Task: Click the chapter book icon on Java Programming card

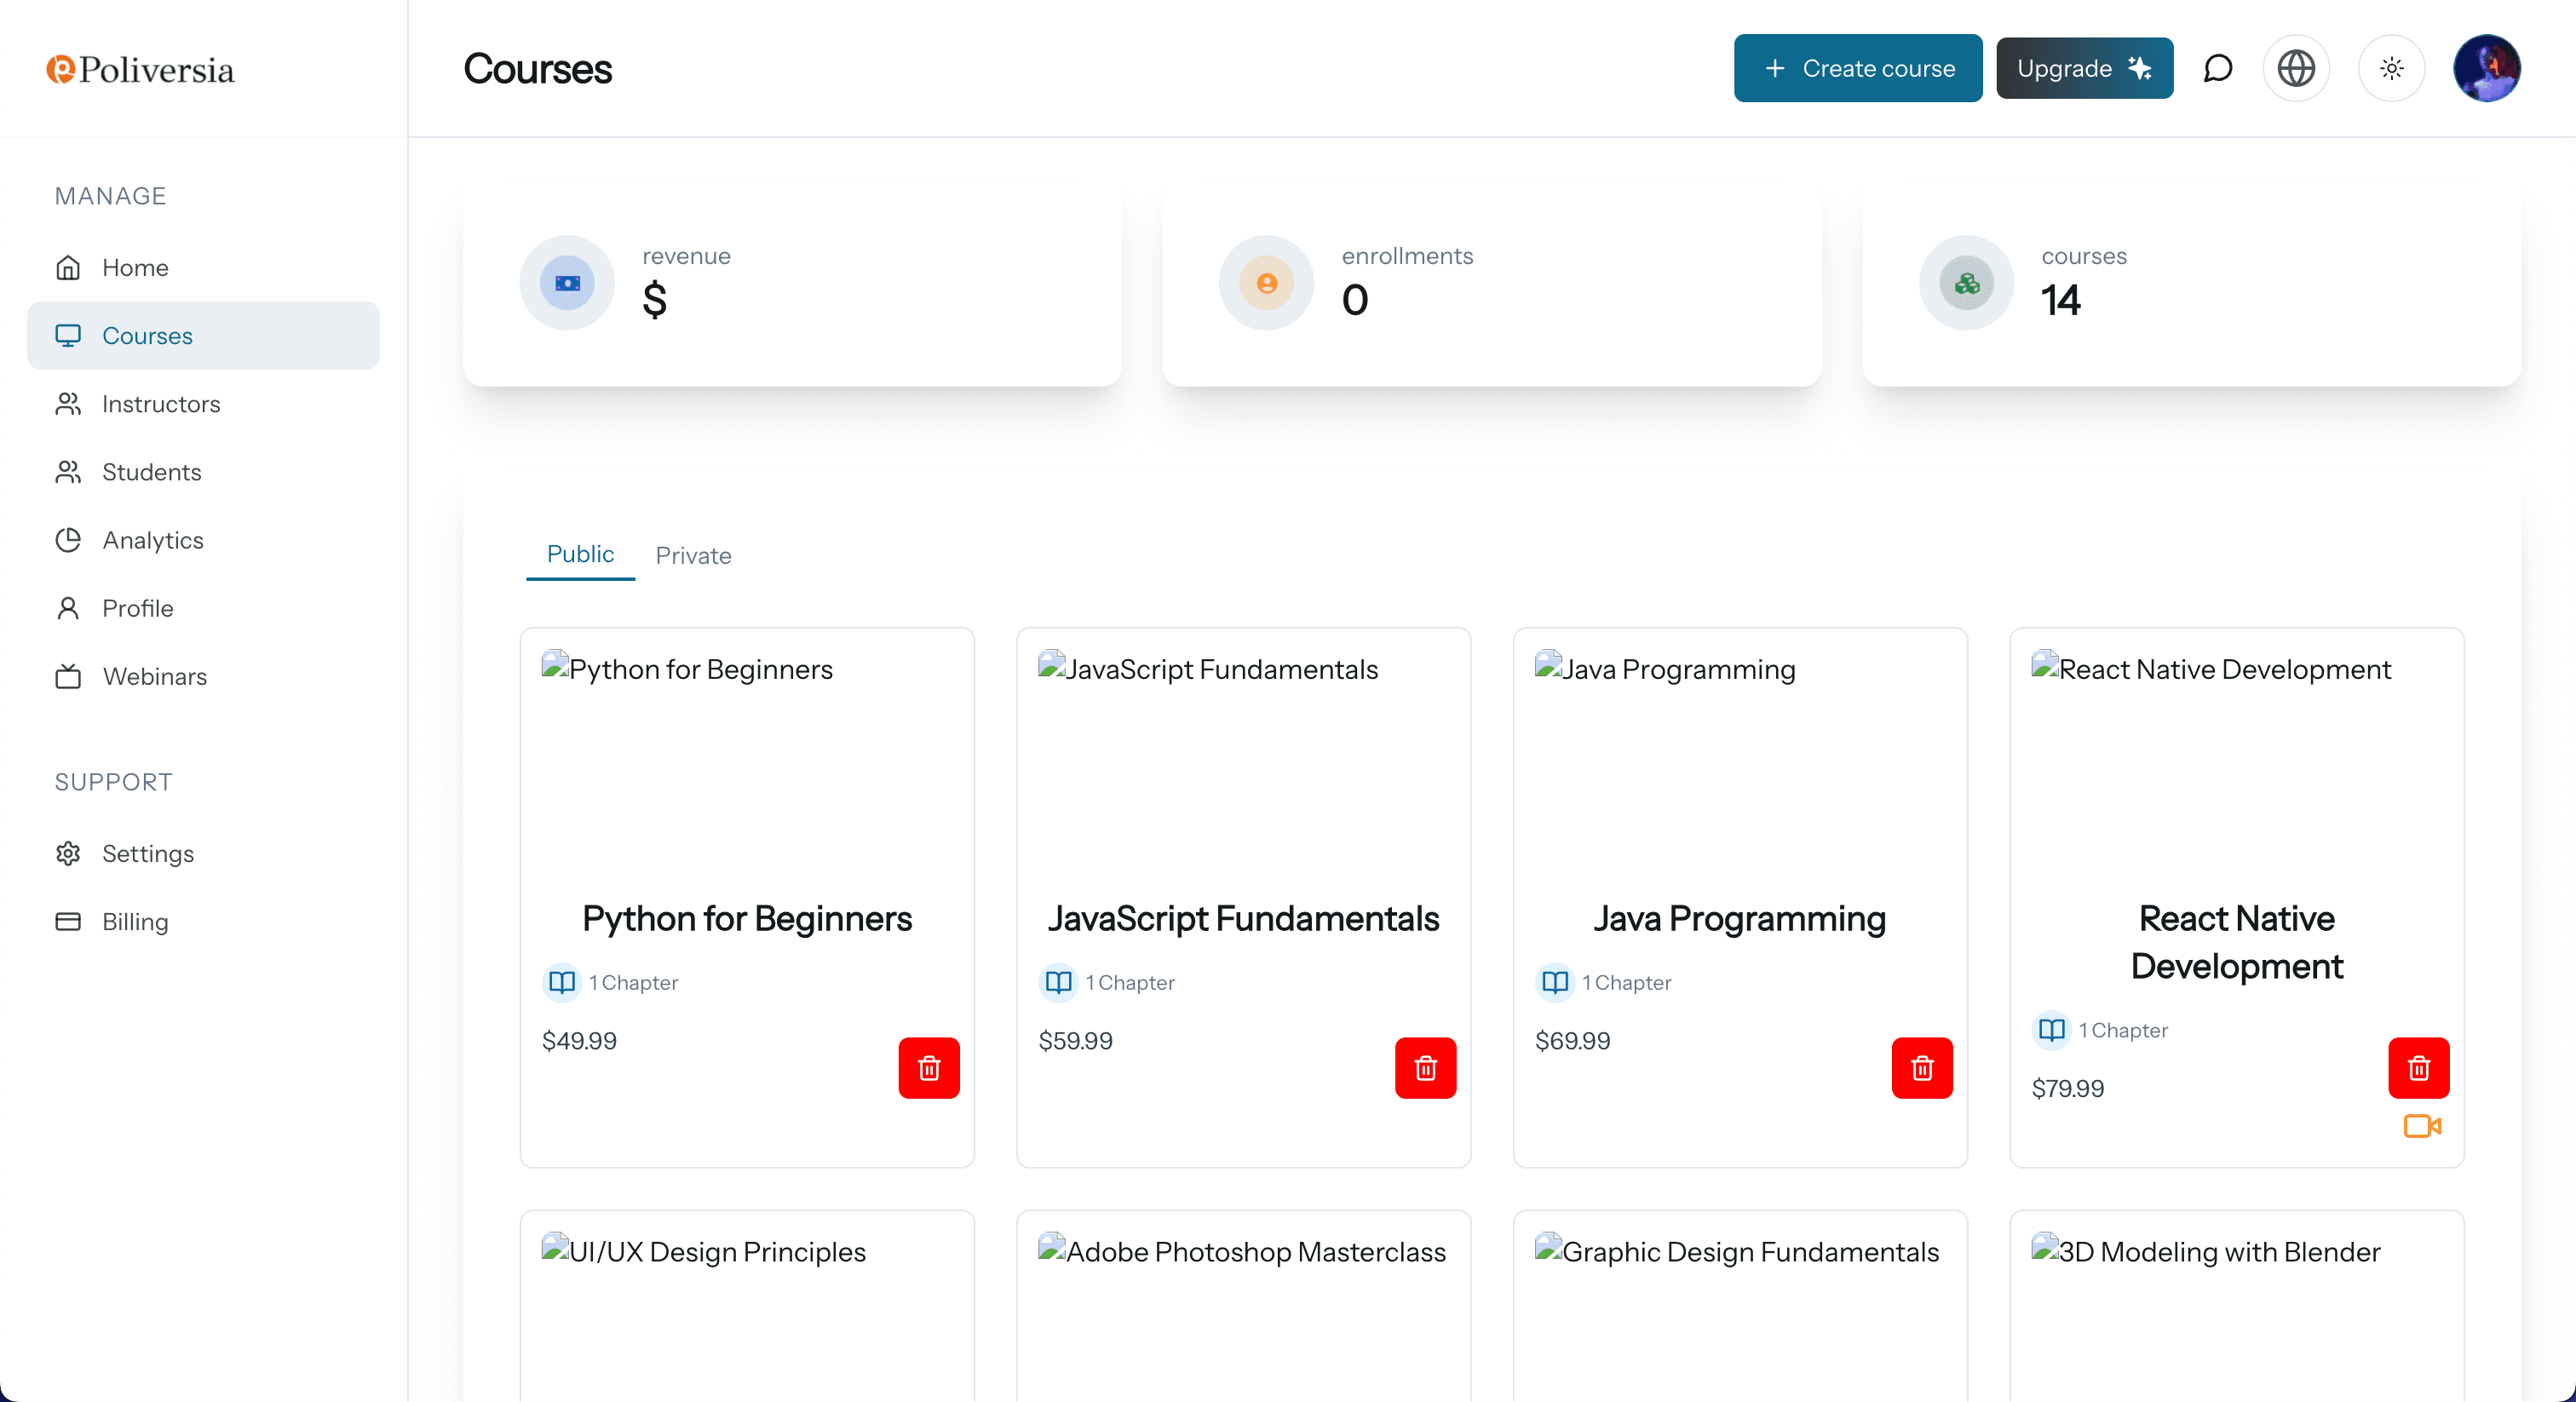Action: pyautogui.click(x=1554, y=982)
